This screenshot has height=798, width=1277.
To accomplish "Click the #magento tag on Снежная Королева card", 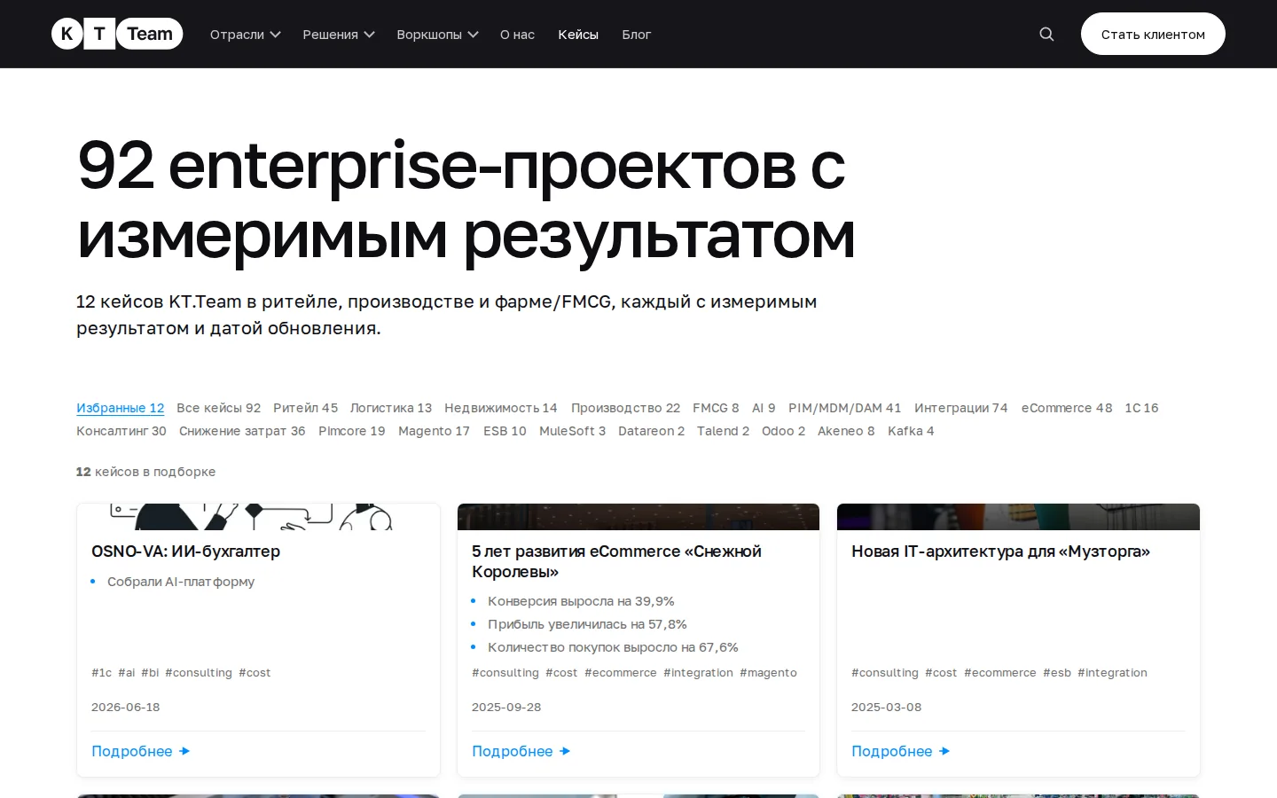I will point(768,673).
